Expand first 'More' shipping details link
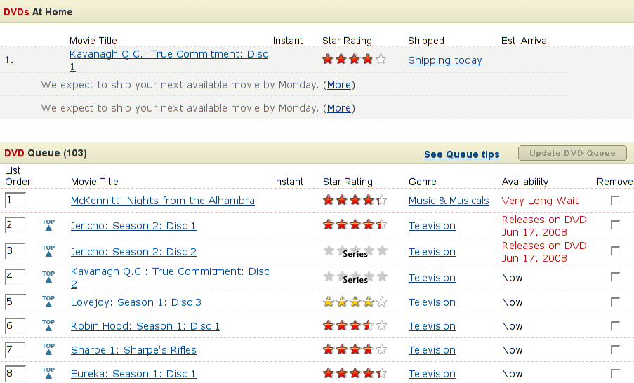 click(338, 85)
